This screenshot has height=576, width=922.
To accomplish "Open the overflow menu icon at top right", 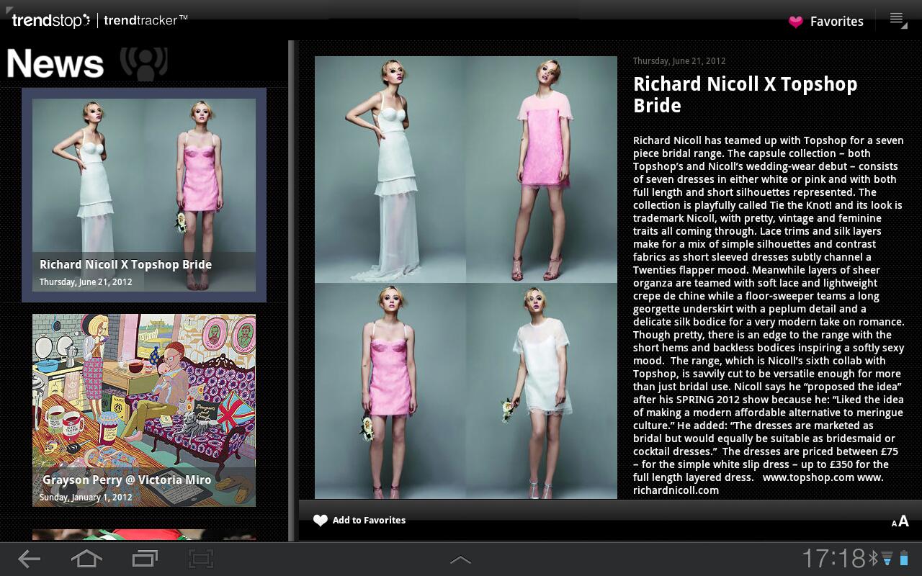I will [898, 19].
